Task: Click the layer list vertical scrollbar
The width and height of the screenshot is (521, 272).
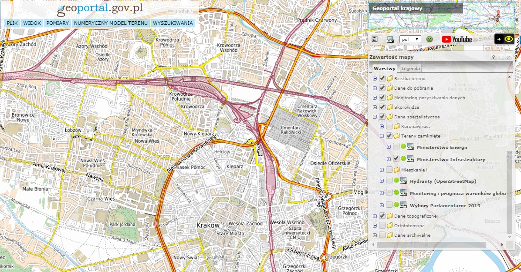Action: pyautogui.click(x=509, y=192)
